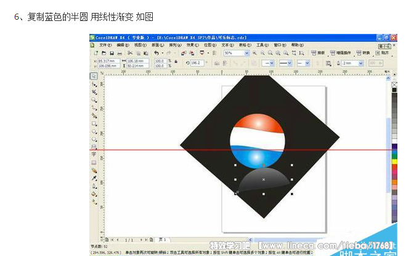Screen dimensions: 414x256
Task: Pick the red swatch in the color palette
Action: coord(394,167)
